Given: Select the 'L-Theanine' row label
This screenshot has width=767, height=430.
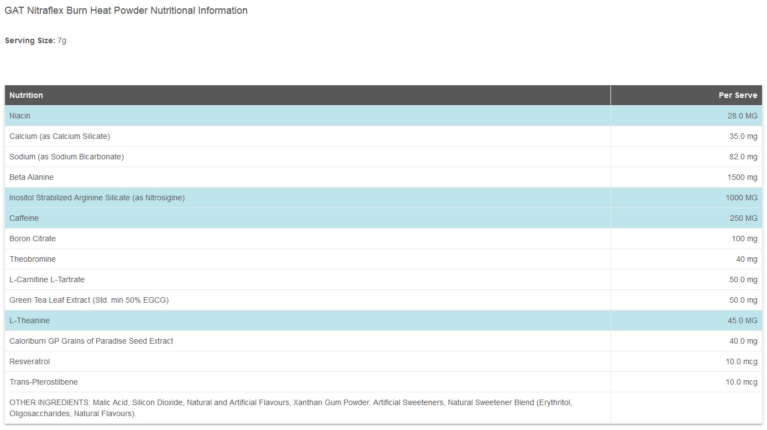Looking at the screenshot, I should (x=29, y=320).
